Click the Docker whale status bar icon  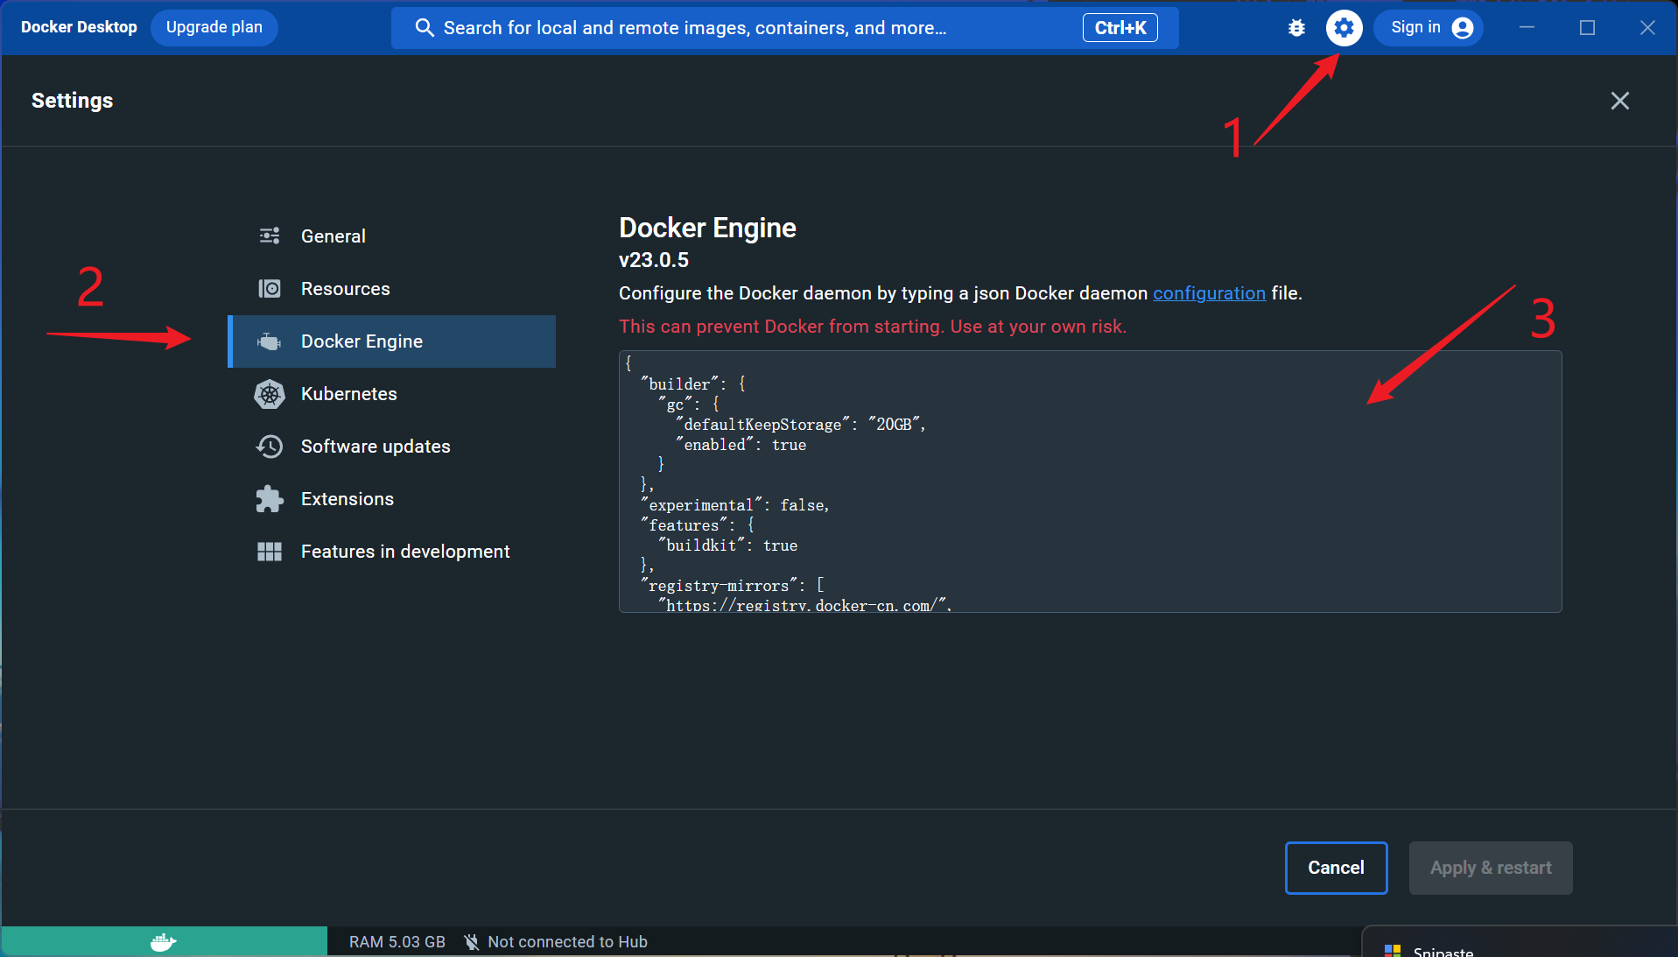[x=164, y=942]
